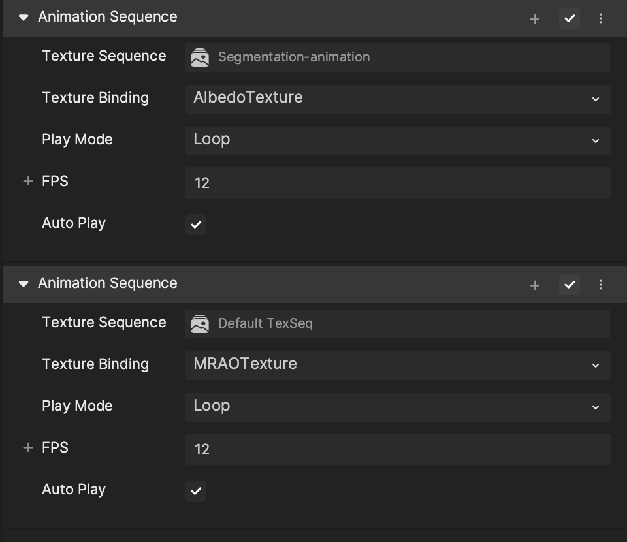Click plus icon on second Animation Sequence header
Viewport: 627px width, 542px height.
pyautogui.click(x=534, y=285)
